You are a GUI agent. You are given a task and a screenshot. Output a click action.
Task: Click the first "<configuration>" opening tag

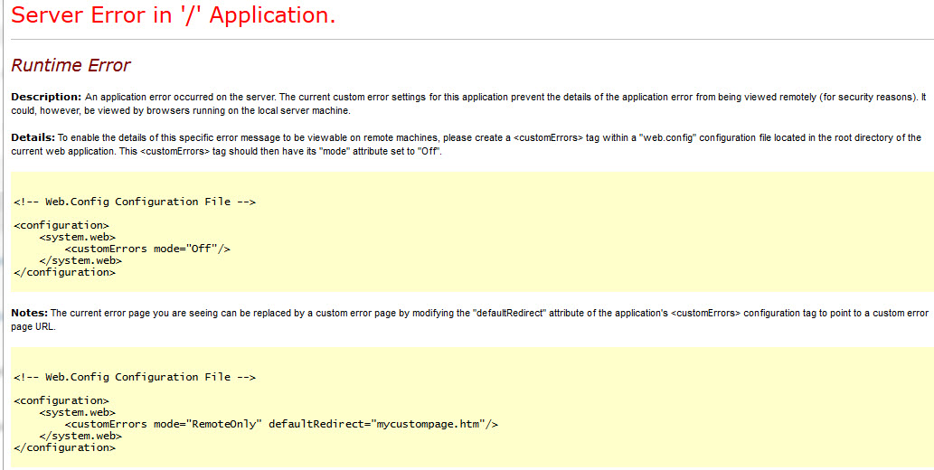61,225
